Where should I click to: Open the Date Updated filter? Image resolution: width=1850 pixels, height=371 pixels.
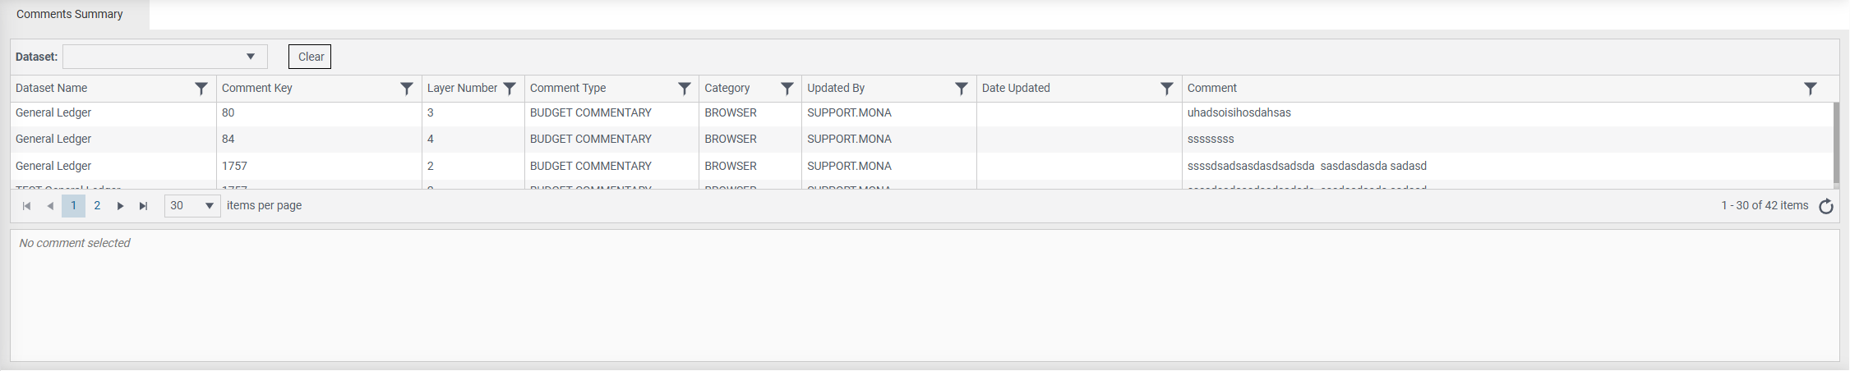pyautogui.click(x=1167, y=89)
